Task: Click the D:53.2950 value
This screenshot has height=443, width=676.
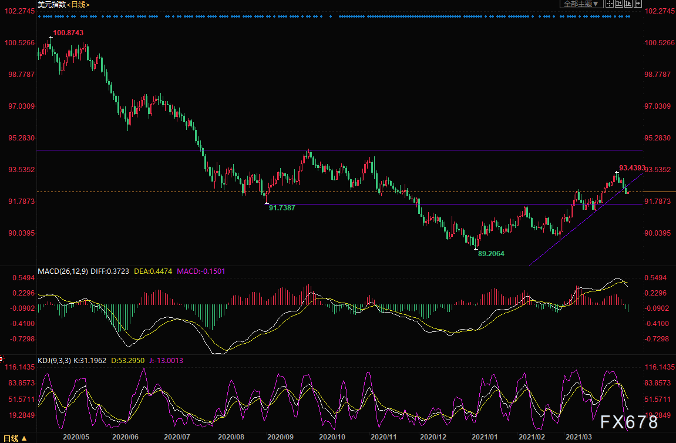Action: (127, 360)
